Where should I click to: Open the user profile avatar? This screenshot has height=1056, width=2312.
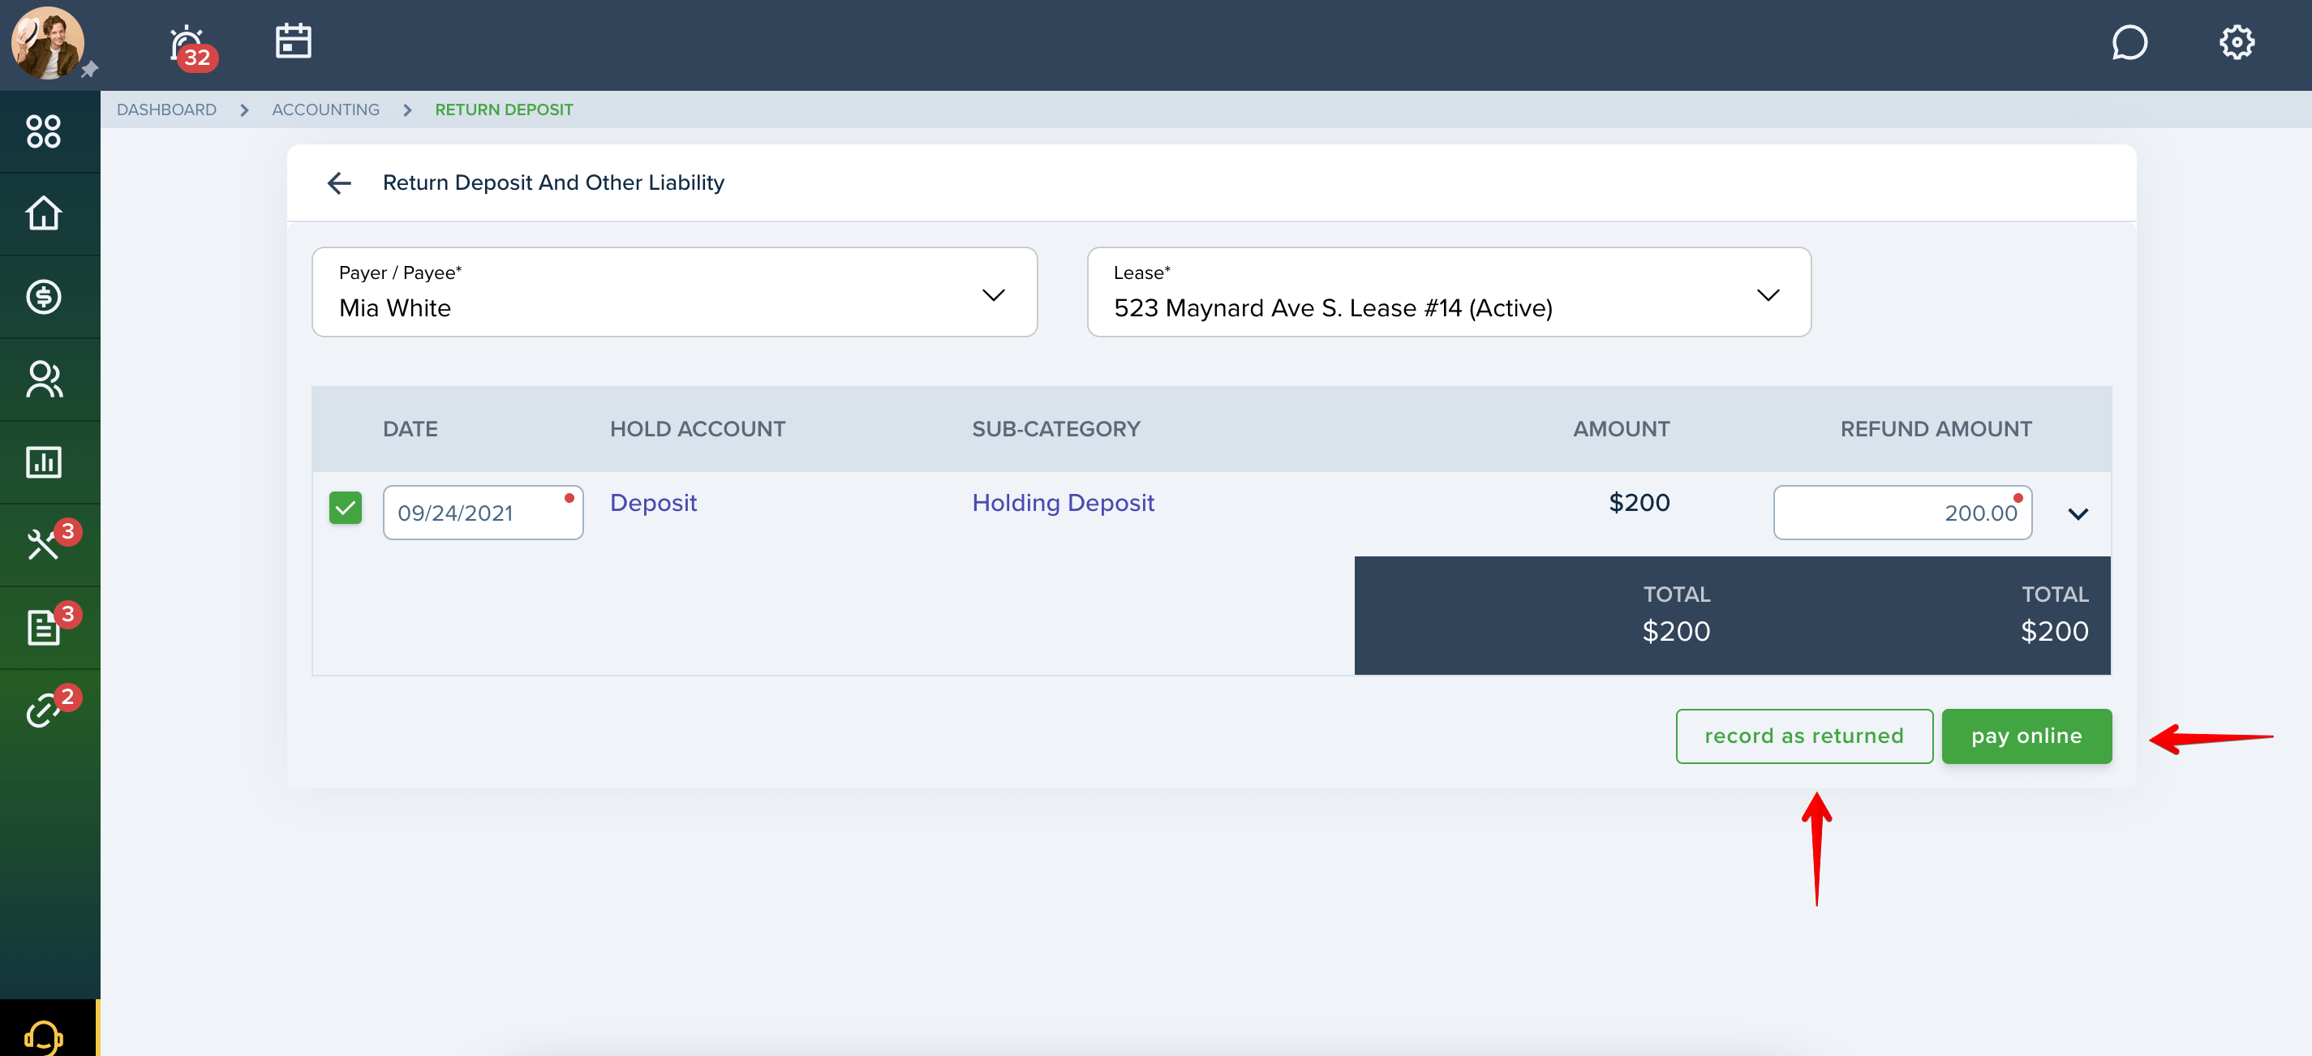pyautogui.click(x=47, y=42)
